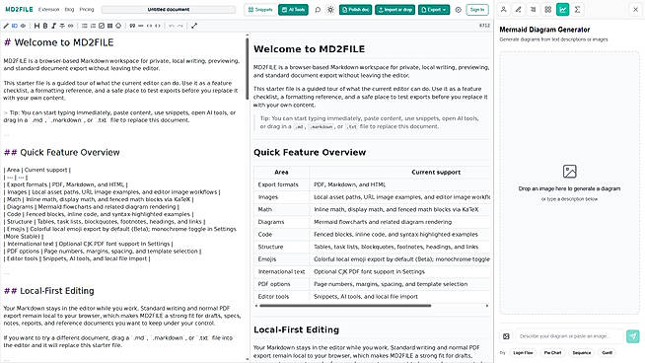The width and height of the screenshot is (645, 363).
Task: Open the persona tab in AI panel
Action: 504,10
